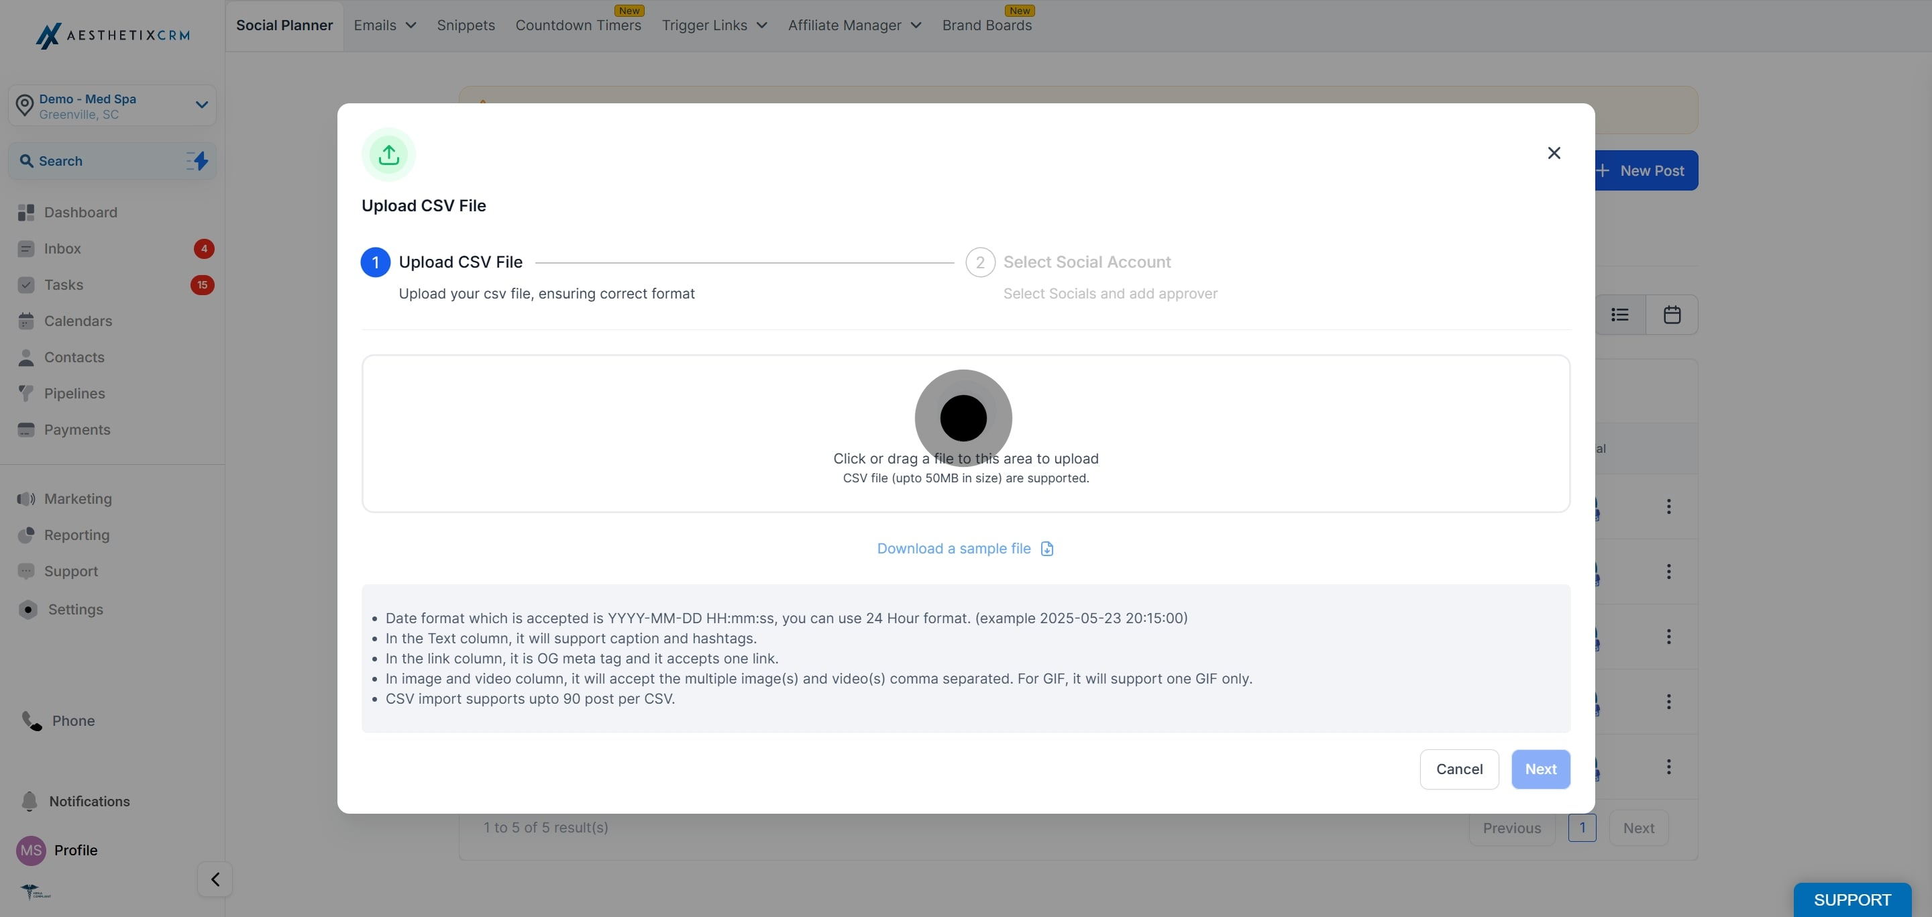Click the Tasks badge showing 15

tap(202, 284)
